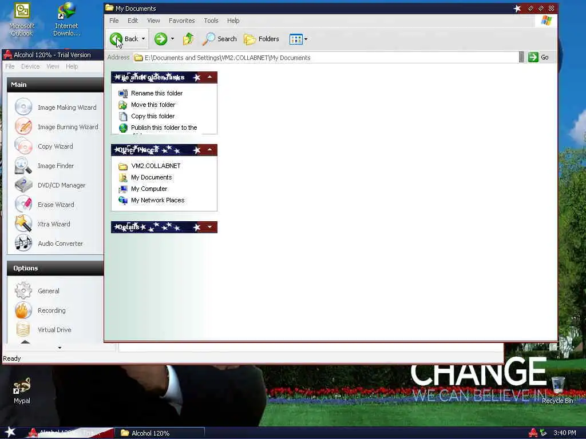The image size is (586, 439).
Task: Select the Microsoft Outlook desktop icon
Action: 22,19
